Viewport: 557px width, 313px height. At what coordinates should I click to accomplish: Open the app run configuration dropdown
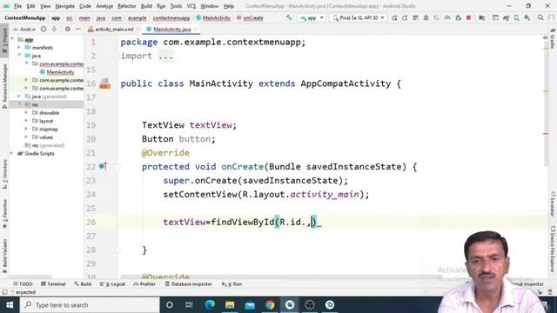[x=312, y=17]
